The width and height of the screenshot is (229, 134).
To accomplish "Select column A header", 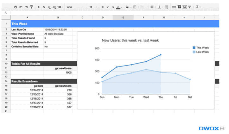I will [x=27, y=18].
